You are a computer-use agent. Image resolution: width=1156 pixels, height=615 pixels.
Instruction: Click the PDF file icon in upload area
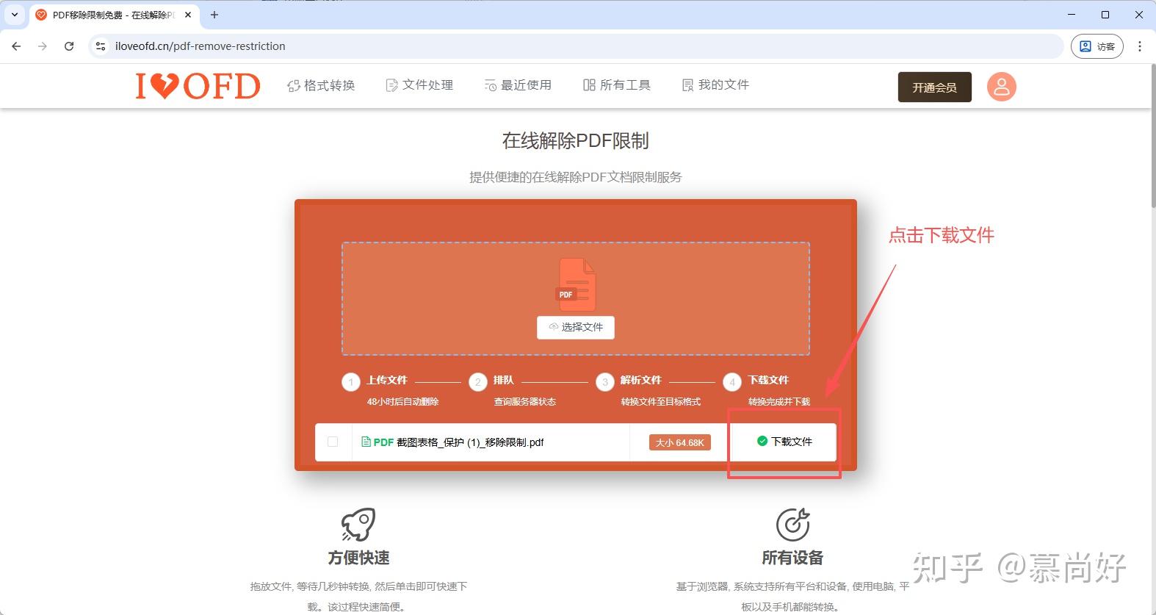click(576, 284)
